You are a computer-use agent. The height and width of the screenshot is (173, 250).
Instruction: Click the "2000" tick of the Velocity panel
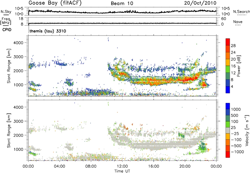(x=18, y=135)
